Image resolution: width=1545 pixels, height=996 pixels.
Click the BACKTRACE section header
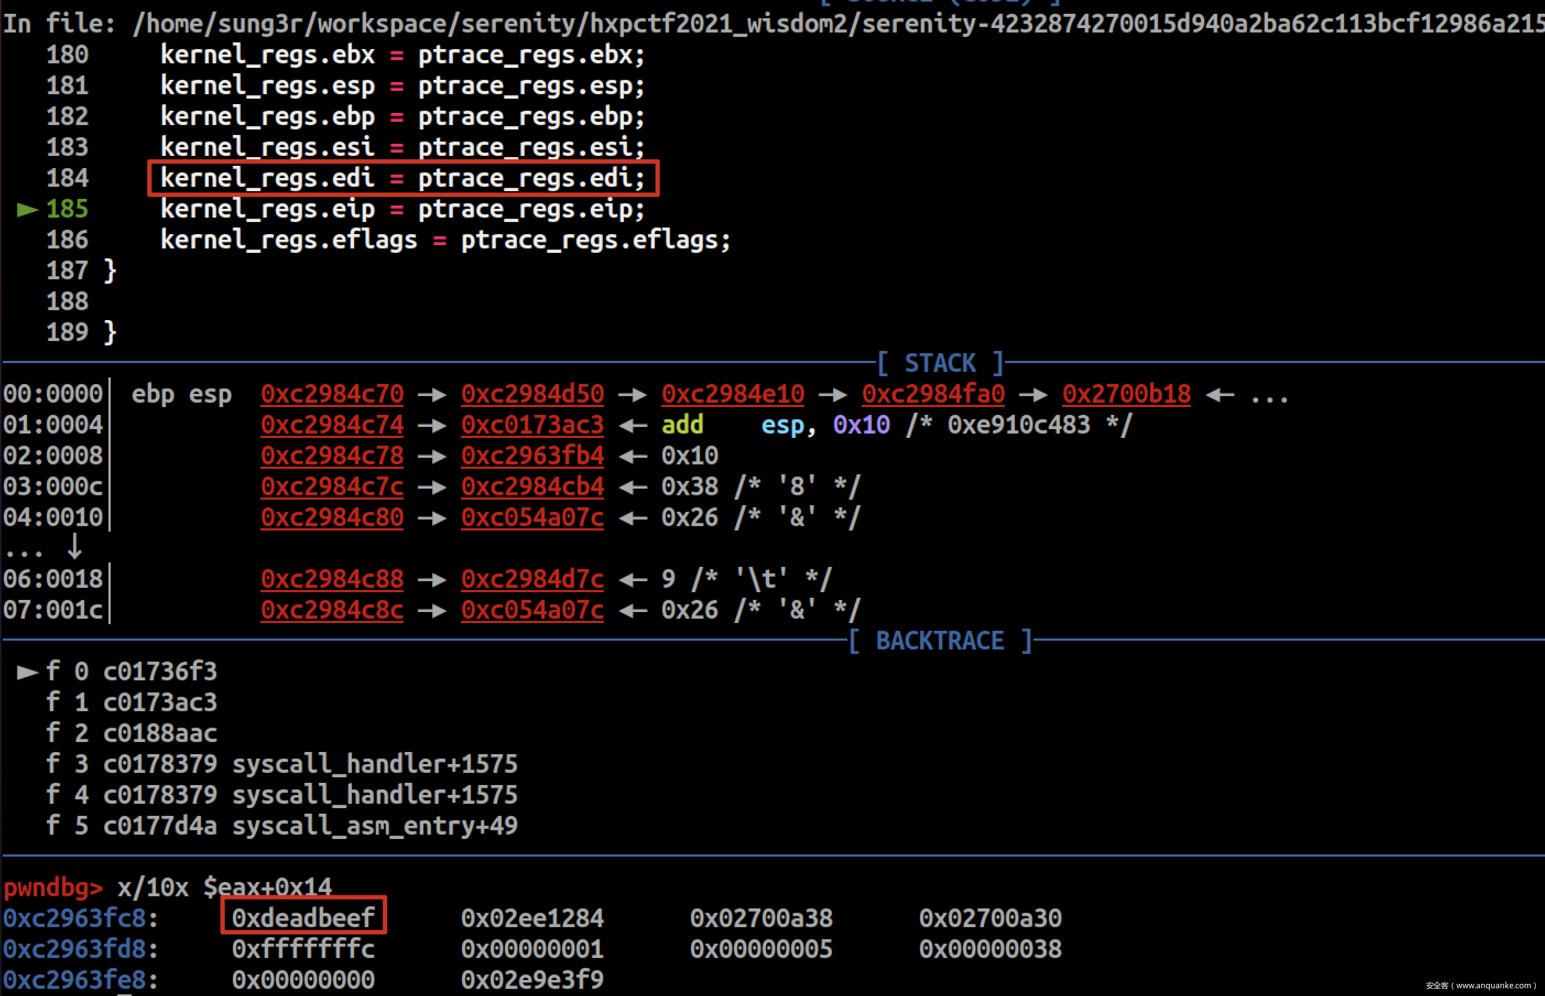940,641
